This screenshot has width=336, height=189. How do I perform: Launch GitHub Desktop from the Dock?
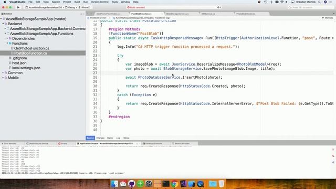pyautogui.click(x=132, y=184)
